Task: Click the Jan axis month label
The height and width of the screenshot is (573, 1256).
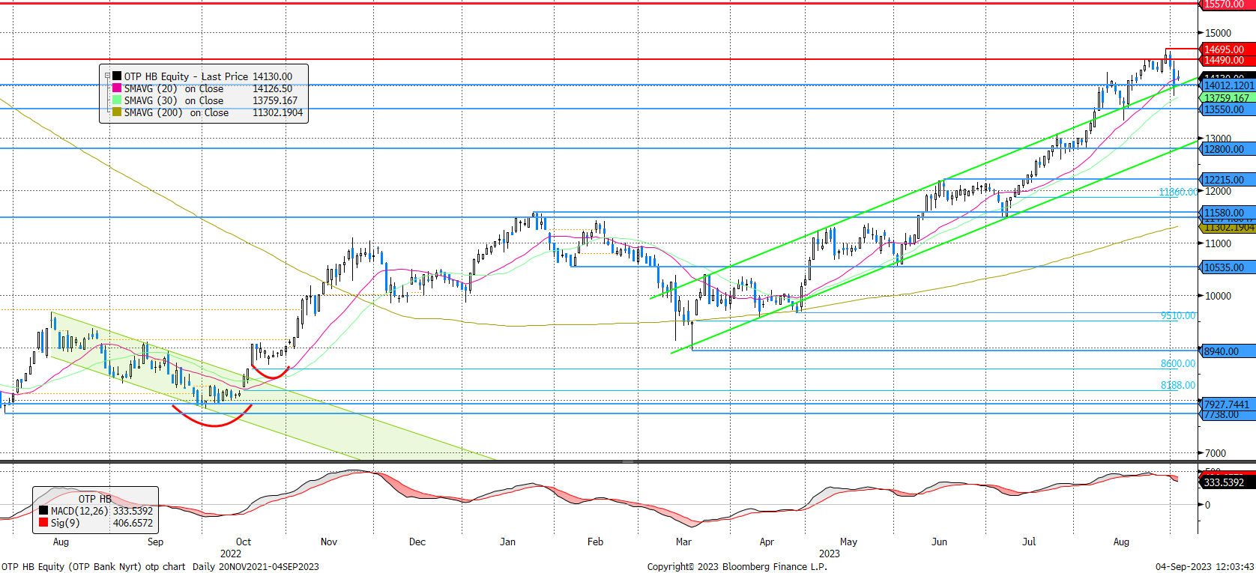Action: pos(508,542)
